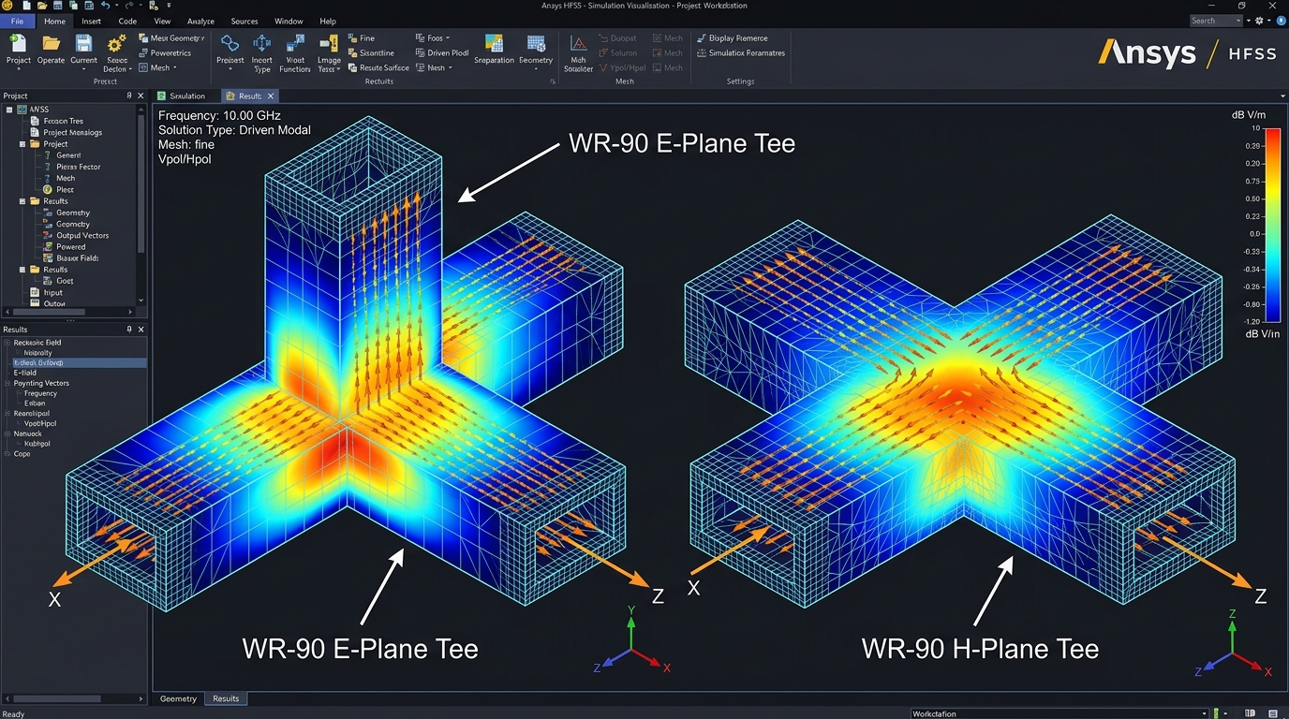This screenshot has width=1289, height=719.
Task: Select Project Messlogs tree item
Action: click(73, 132)
